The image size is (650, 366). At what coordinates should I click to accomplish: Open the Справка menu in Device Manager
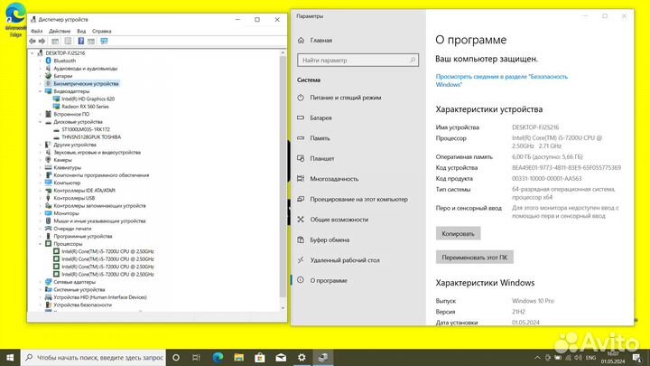[101, 31]
